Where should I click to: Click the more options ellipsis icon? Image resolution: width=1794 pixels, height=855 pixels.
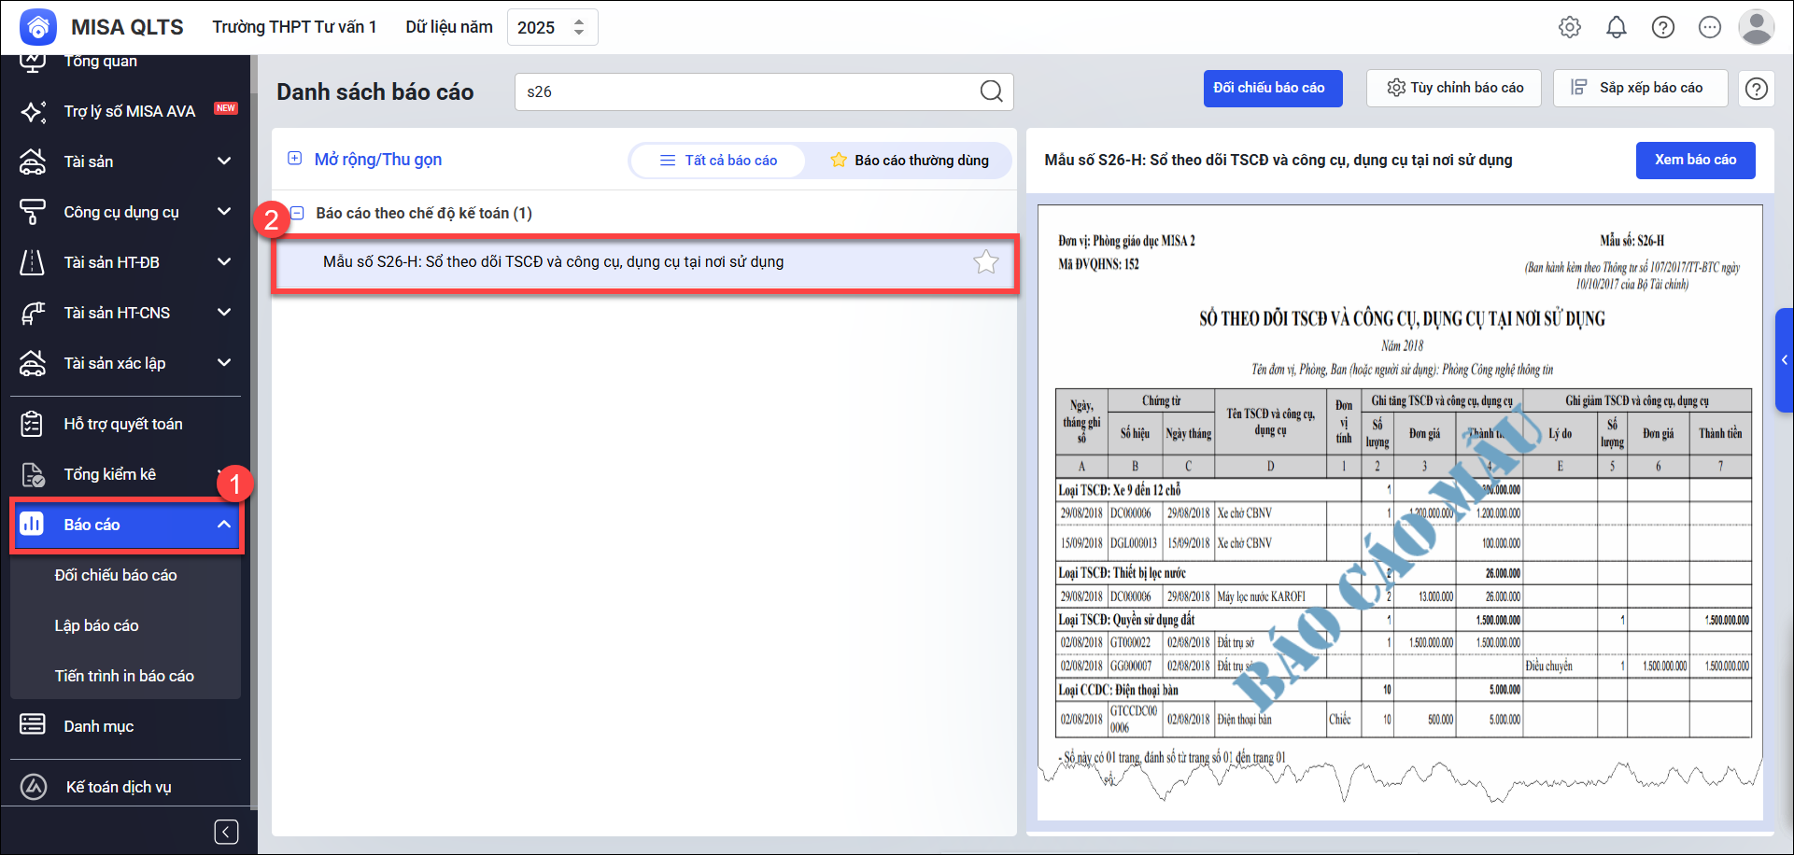coord(1710,27)
